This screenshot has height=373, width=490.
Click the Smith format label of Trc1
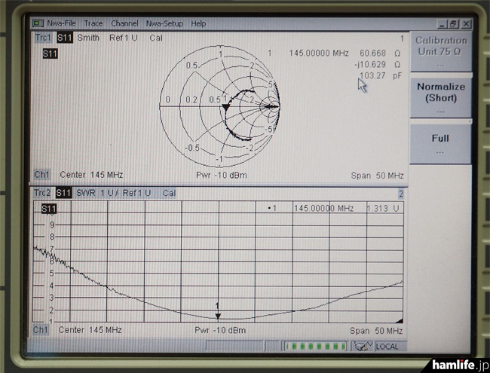(x=88, y=38)
